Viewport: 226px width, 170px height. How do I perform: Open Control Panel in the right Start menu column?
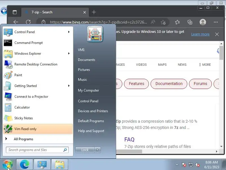[x=88, y=101]
